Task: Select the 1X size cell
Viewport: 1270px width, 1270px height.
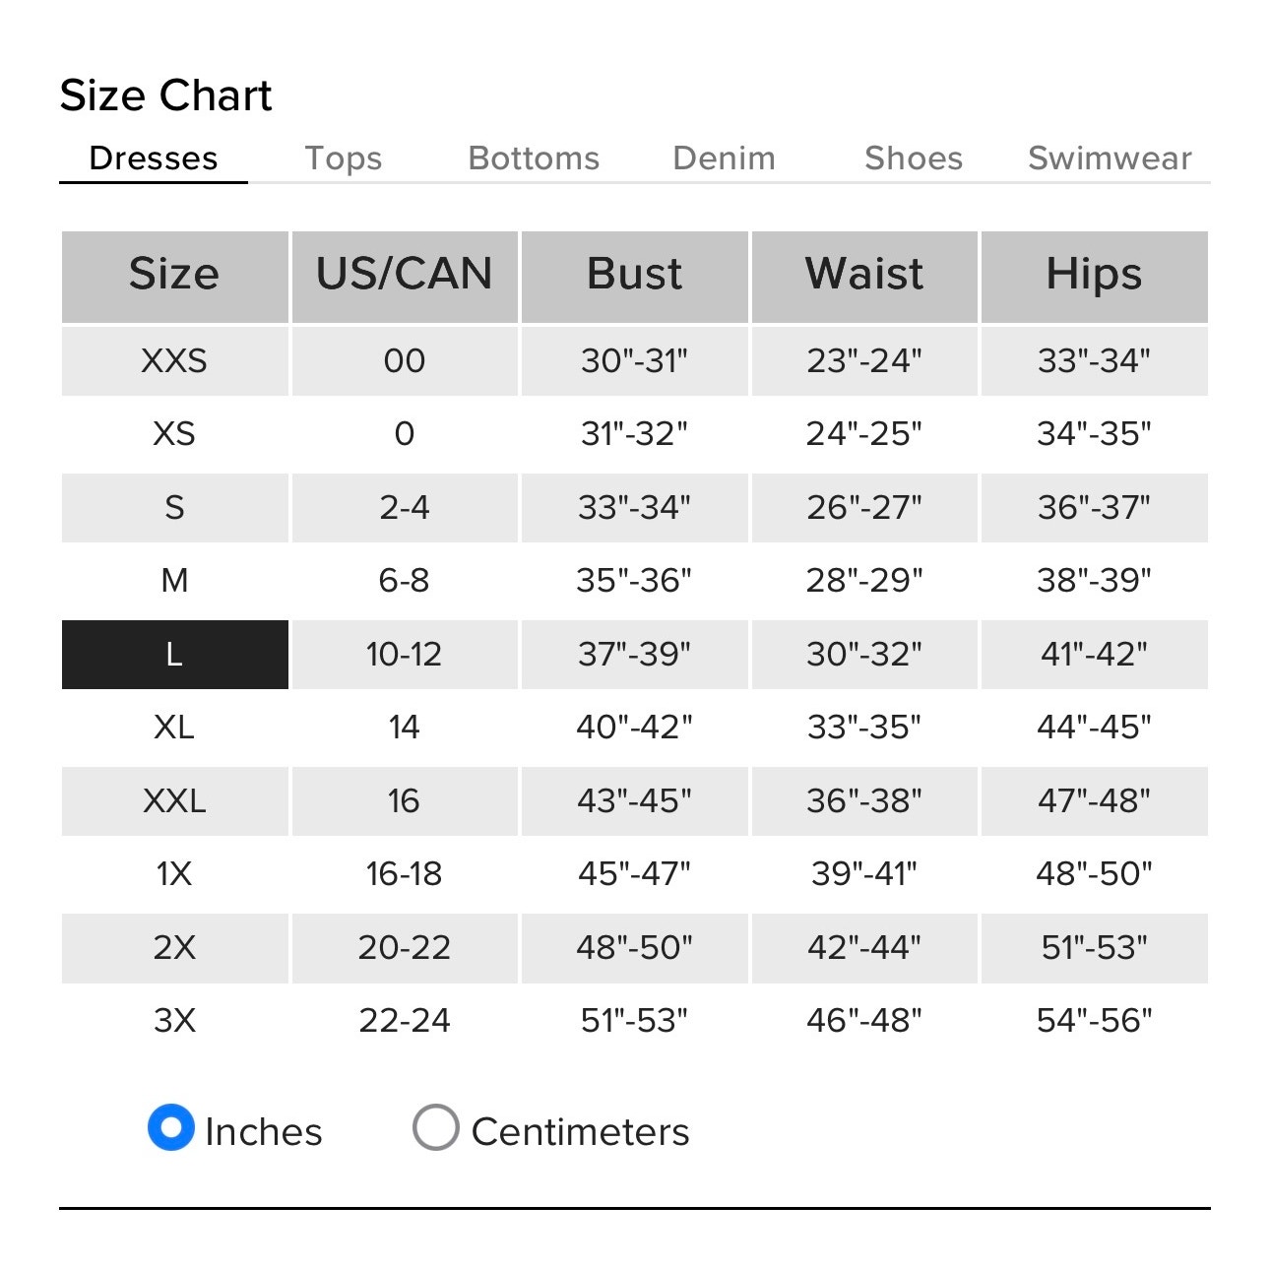Action: point(175,874)
